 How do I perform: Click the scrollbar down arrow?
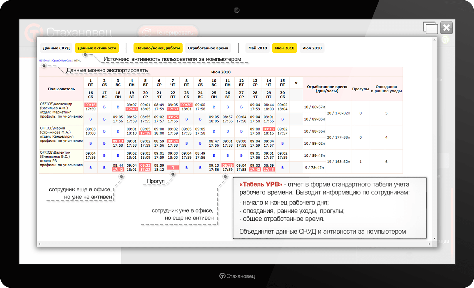tap(435, 239)
